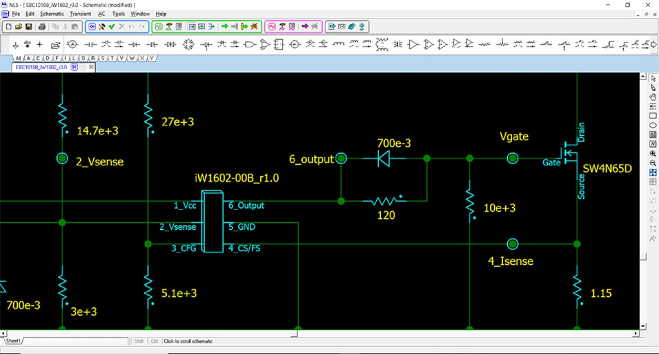Select the Sheet1 tab
The image size is (659, 354).
[x=13, y=341]
